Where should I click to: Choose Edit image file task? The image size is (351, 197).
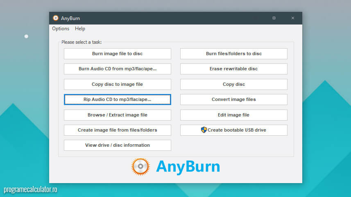tap(233, 115)
